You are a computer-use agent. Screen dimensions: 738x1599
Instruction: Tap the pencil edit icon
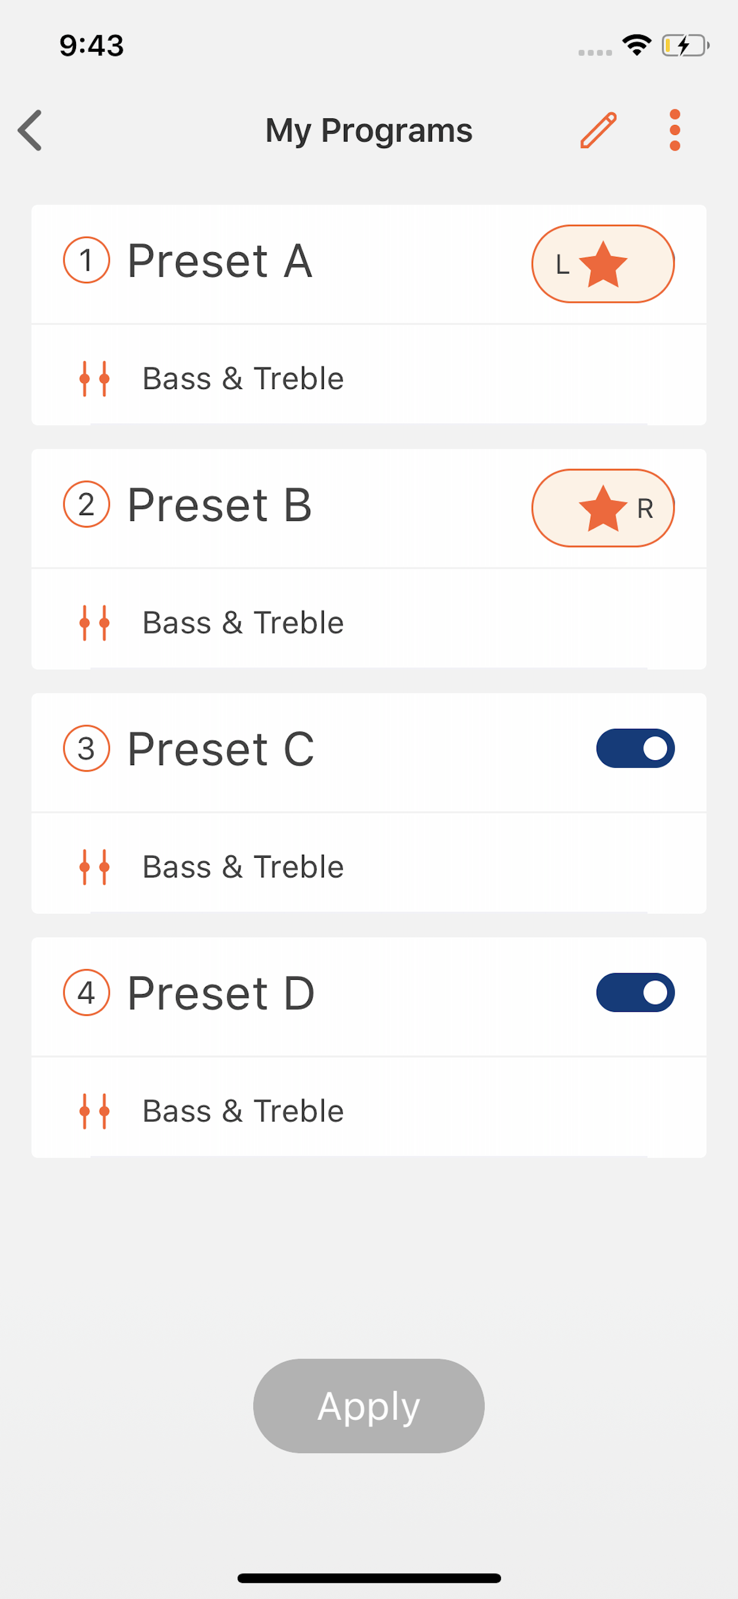(x=598, y=130)
